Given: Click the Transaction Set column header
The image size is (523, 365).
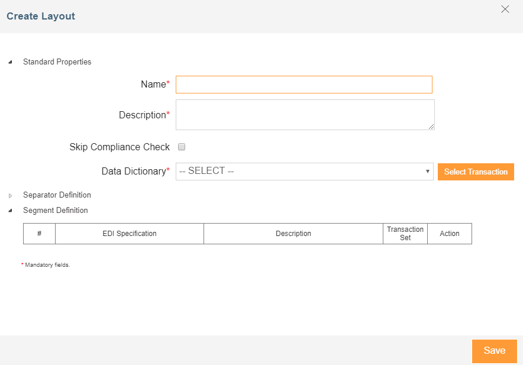Looking at the screenshot, I should (405, 234).
